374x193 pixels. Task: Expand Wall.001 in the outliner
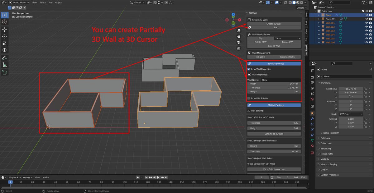click(x=319, y=23)
